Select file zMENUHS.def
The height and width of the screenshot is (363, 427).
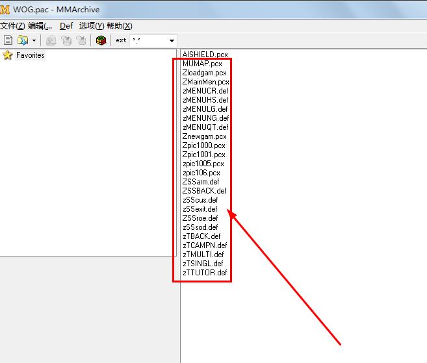tap(205, 100)
